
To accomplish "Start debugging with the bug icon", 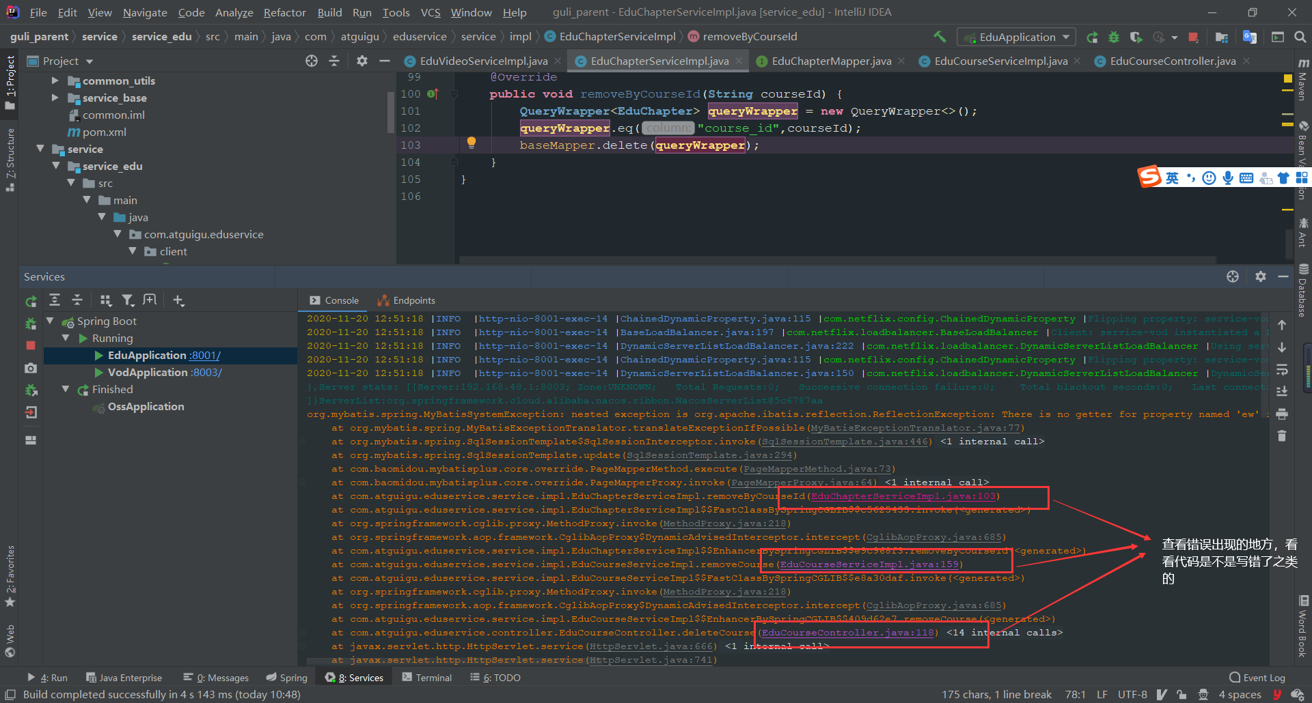I will (1114, 37).
